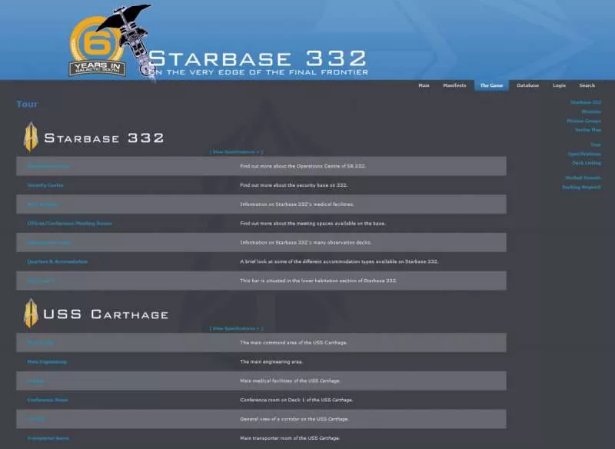Open the Security Centre tour entry
The width and height of the screenshot is (615, 449).
[x=44, y=185]
